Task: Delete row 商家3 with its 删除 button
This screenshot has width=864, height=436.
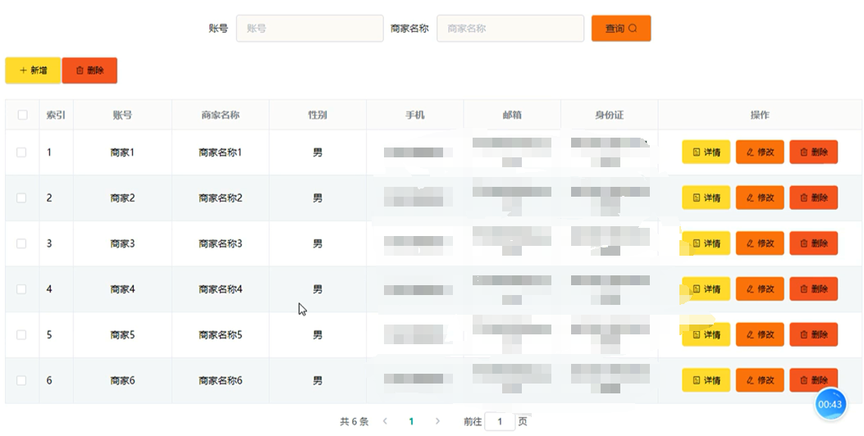Action: pyautogui.click(x=814, y=243)
